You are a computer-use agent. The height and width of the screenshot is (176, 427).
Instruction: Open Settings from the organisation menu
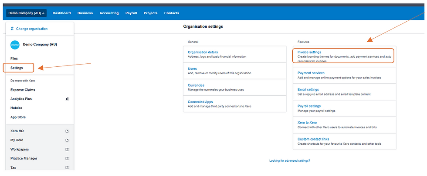pyautogui.click(x=17, y=68)
